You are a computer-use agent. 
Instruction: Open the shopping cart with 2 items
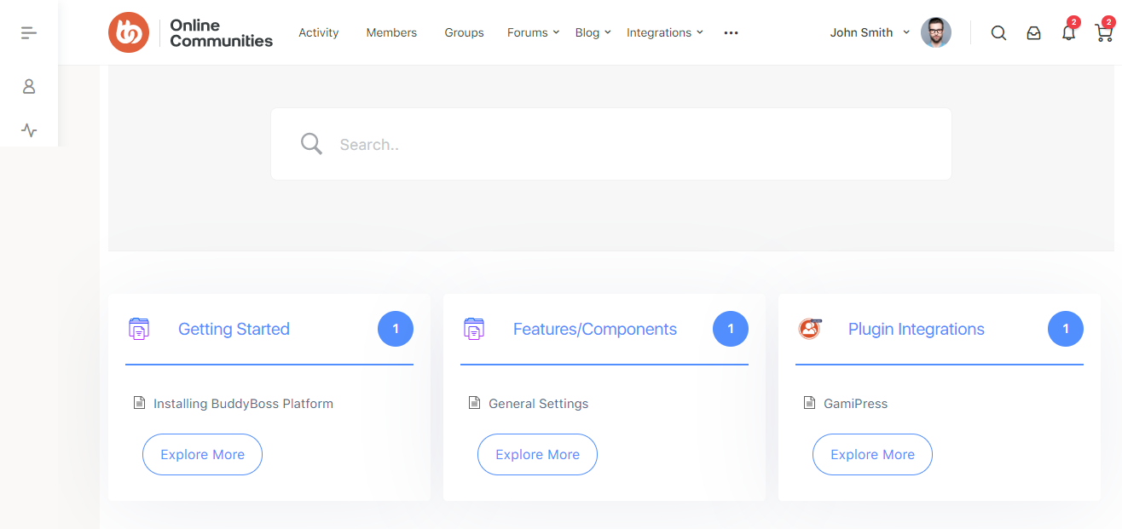tap(1103, 32)
